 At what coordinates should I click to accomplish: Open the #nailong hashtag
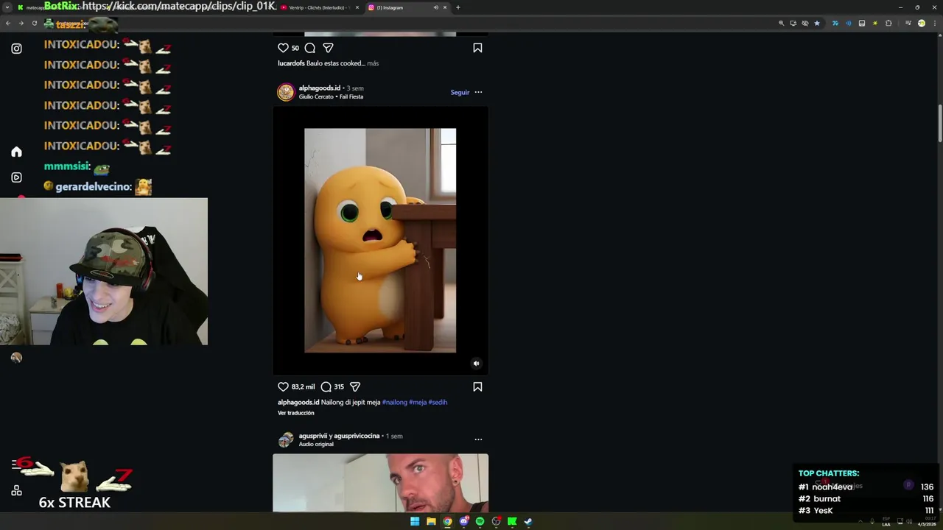tap(395, 402)
